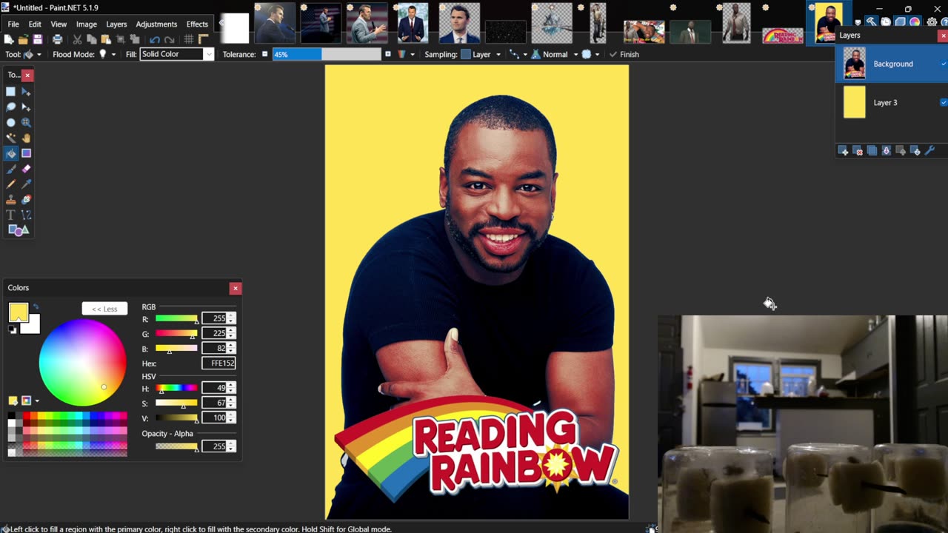Viewport: 948px width, 533px height.
Task: Click the Save icon in toolbar
Action: click(37, 39)
